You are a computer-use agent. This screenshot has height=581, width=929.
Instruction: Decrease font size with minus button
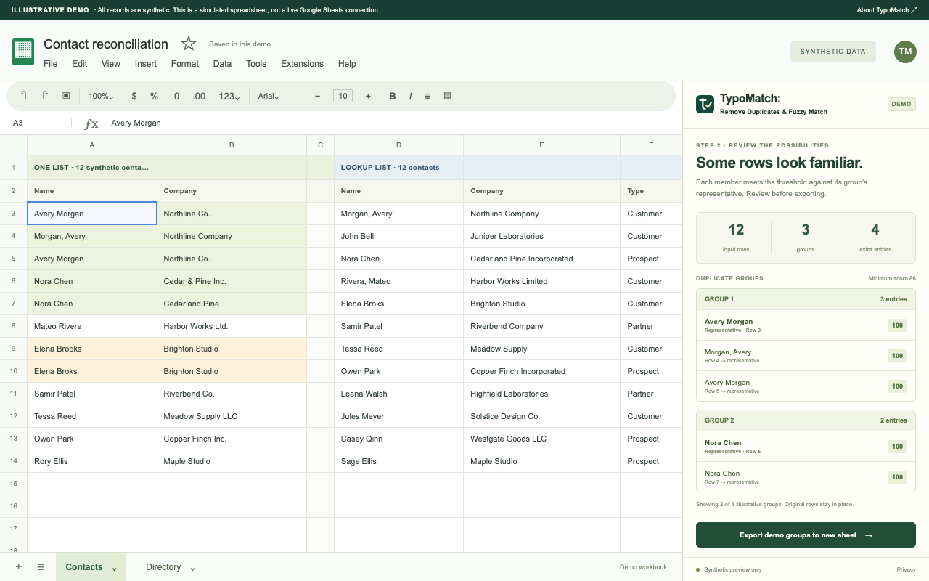pos(317,96)
